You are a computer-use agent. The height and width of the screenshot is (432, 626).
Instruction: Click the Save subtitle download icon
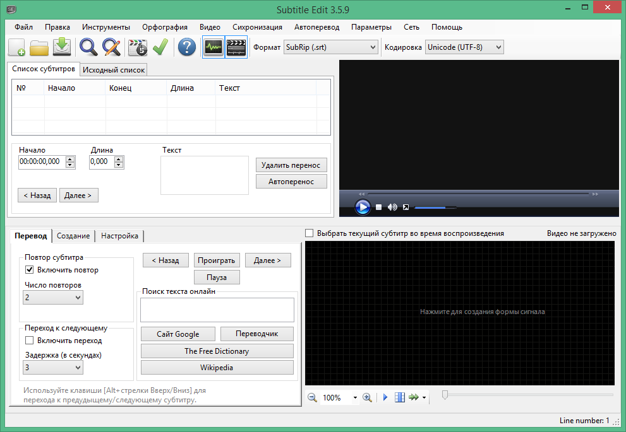[61, 47]
